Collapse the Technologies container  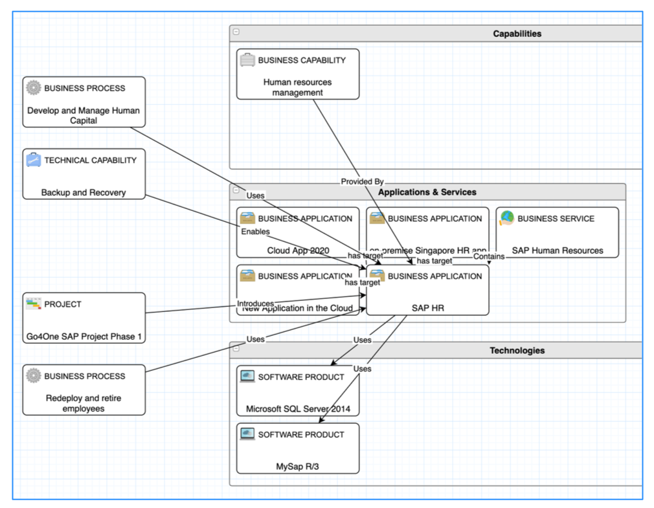236,348
